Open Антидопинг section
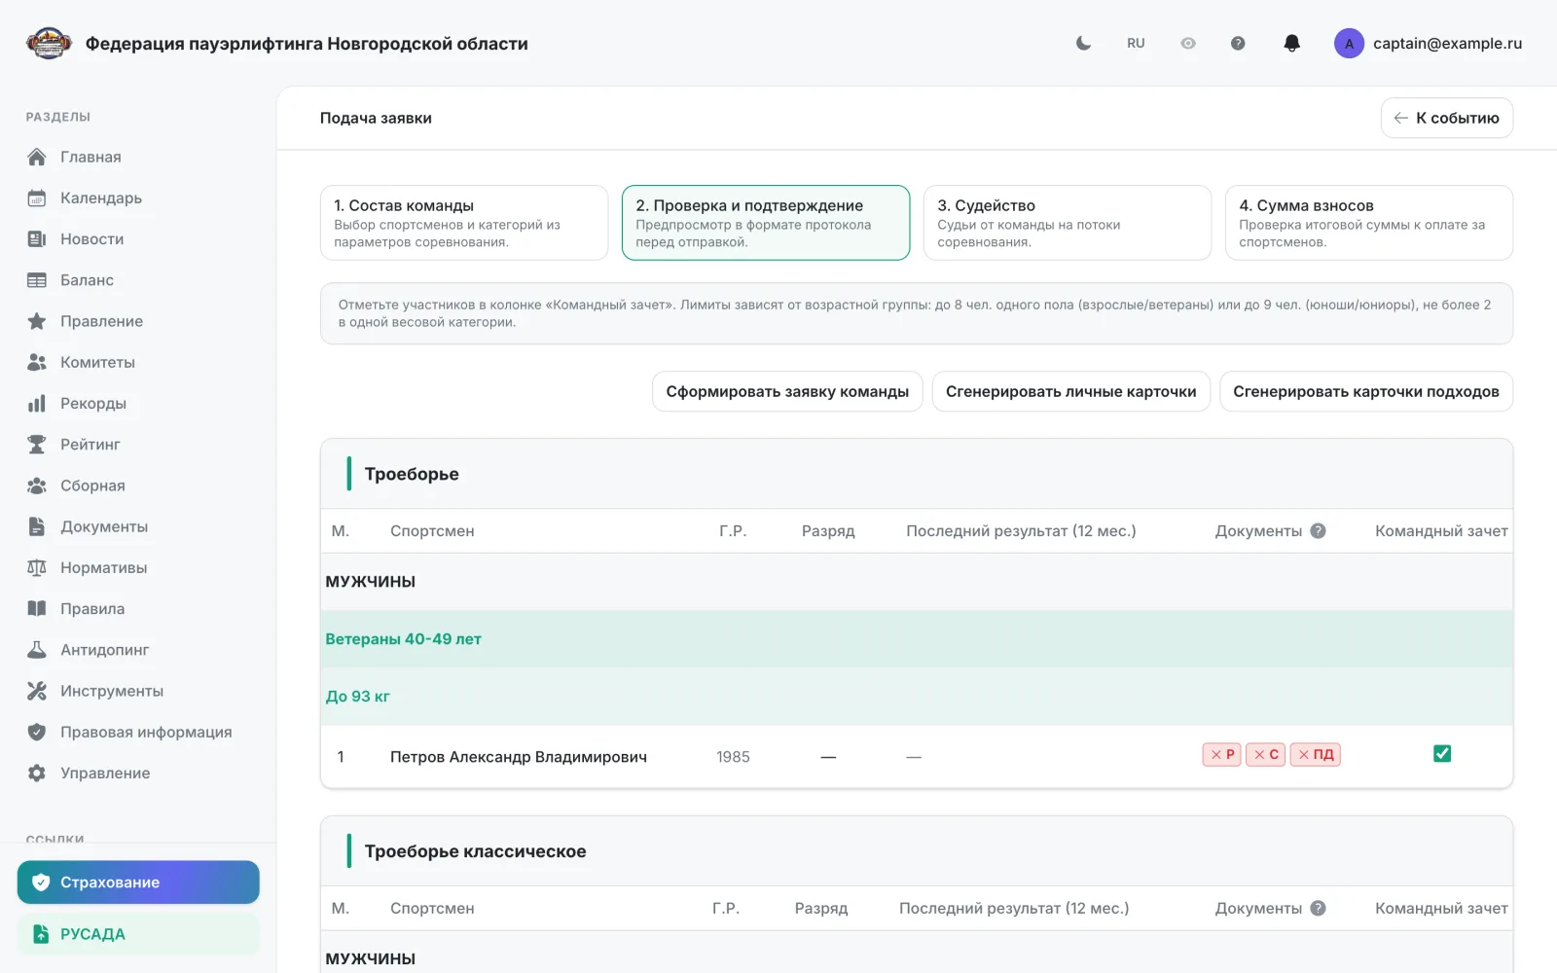This screenshot has height=973, width=1557. 138,649
